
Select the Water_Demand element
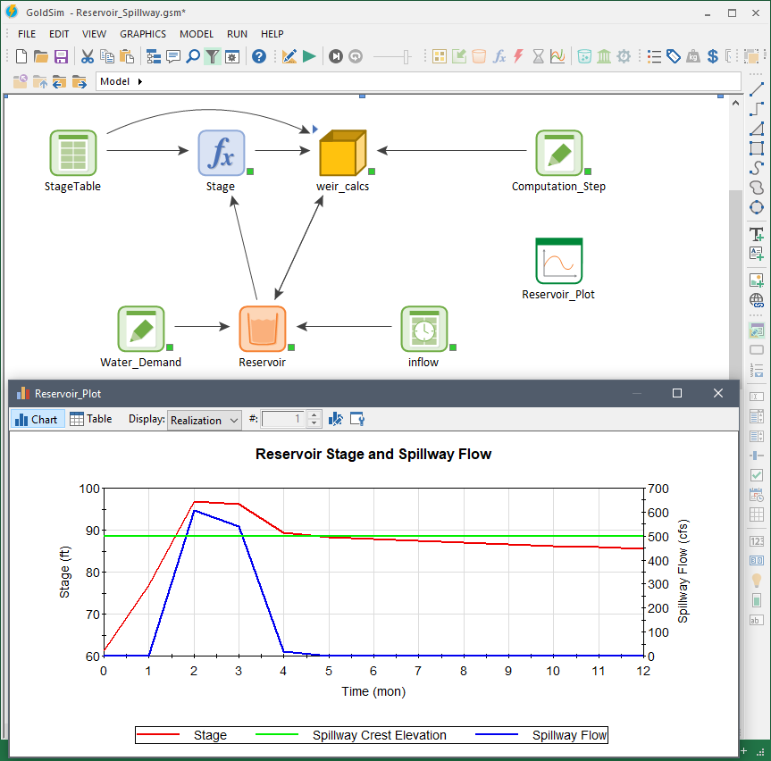(x=141, y=329)
